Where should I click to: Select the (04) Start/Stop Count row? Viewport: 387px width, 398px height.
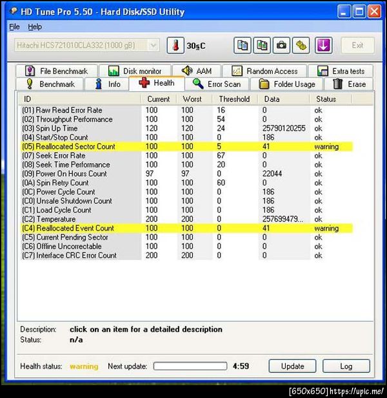[x=187, y=137]
